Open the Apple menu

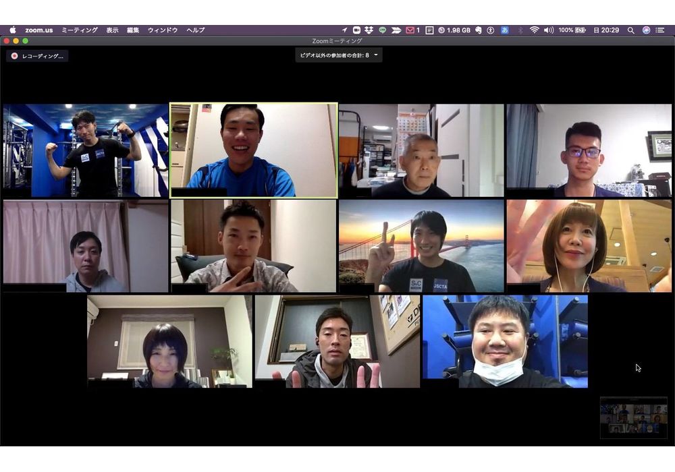[12, 30]
